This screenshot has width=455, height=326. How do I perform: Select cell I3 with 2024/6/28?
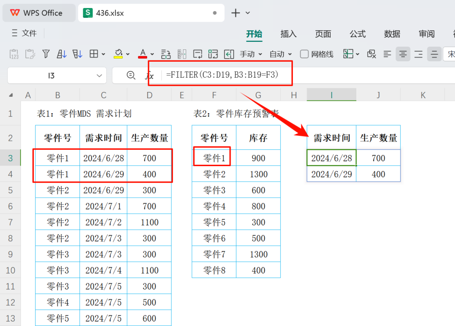click(331, 158)
